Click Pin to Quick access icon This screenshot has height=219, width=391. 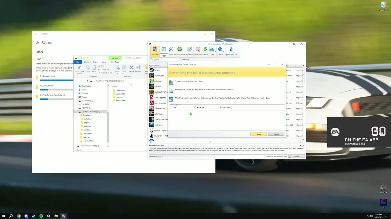tap(79, 70)
